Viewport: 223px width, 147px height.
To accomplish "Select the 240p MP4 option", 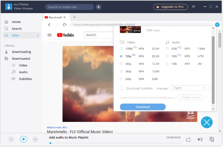I will (121, 79).
